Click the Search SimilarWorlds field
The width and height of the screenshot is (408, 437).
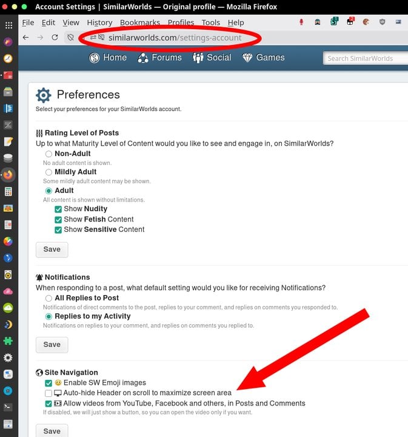pos(365,58)
